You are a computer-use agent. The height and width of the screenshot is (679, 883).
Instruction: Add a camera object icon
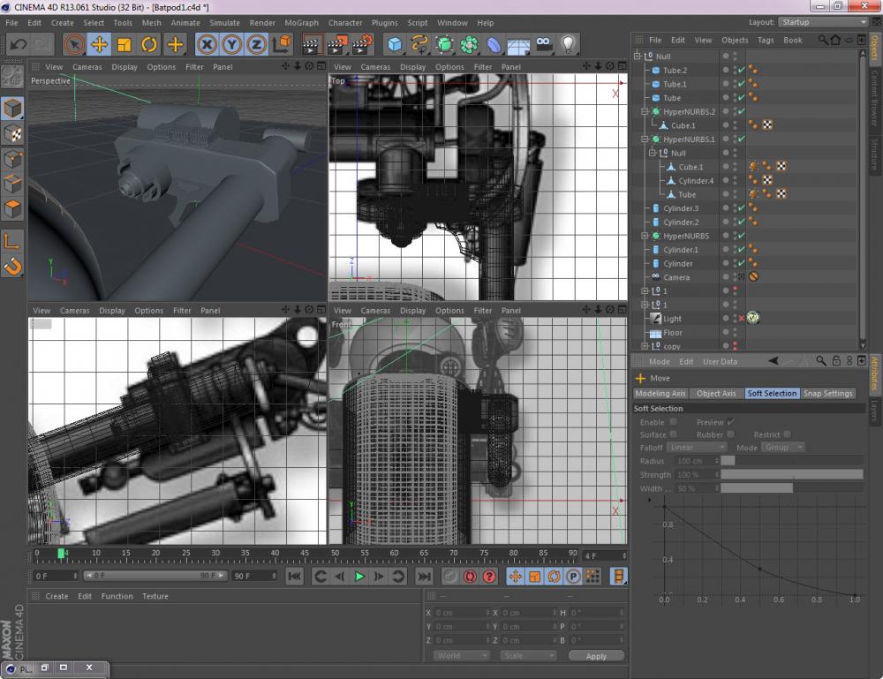tap(543, 44)
